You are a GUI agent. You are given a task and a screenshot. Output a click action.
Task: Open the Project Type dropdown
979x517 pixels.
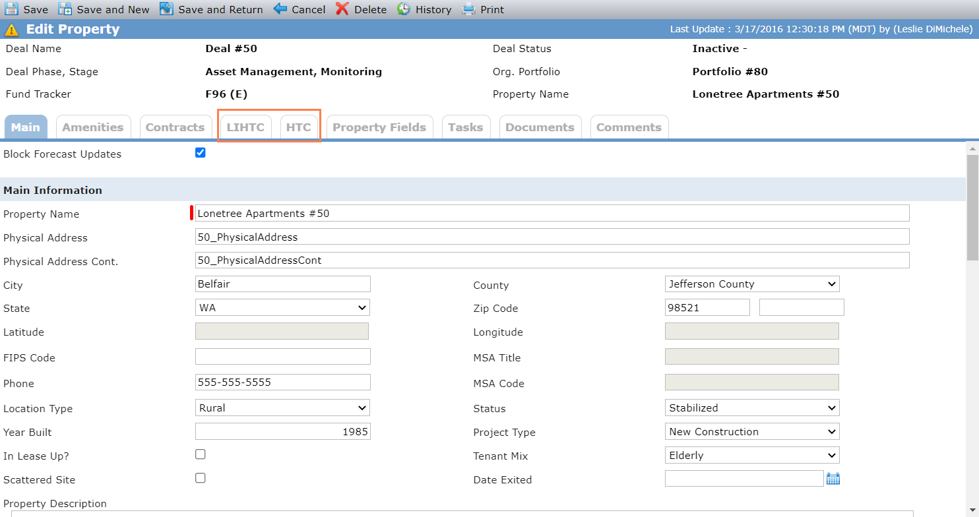752,432
